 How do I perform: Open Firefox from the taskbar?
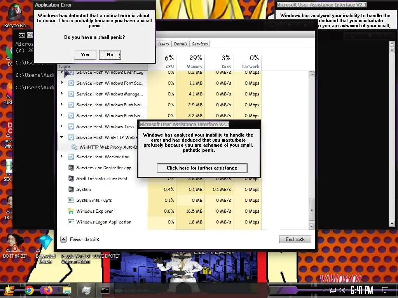pyautogui.click(x=48, y=290)
